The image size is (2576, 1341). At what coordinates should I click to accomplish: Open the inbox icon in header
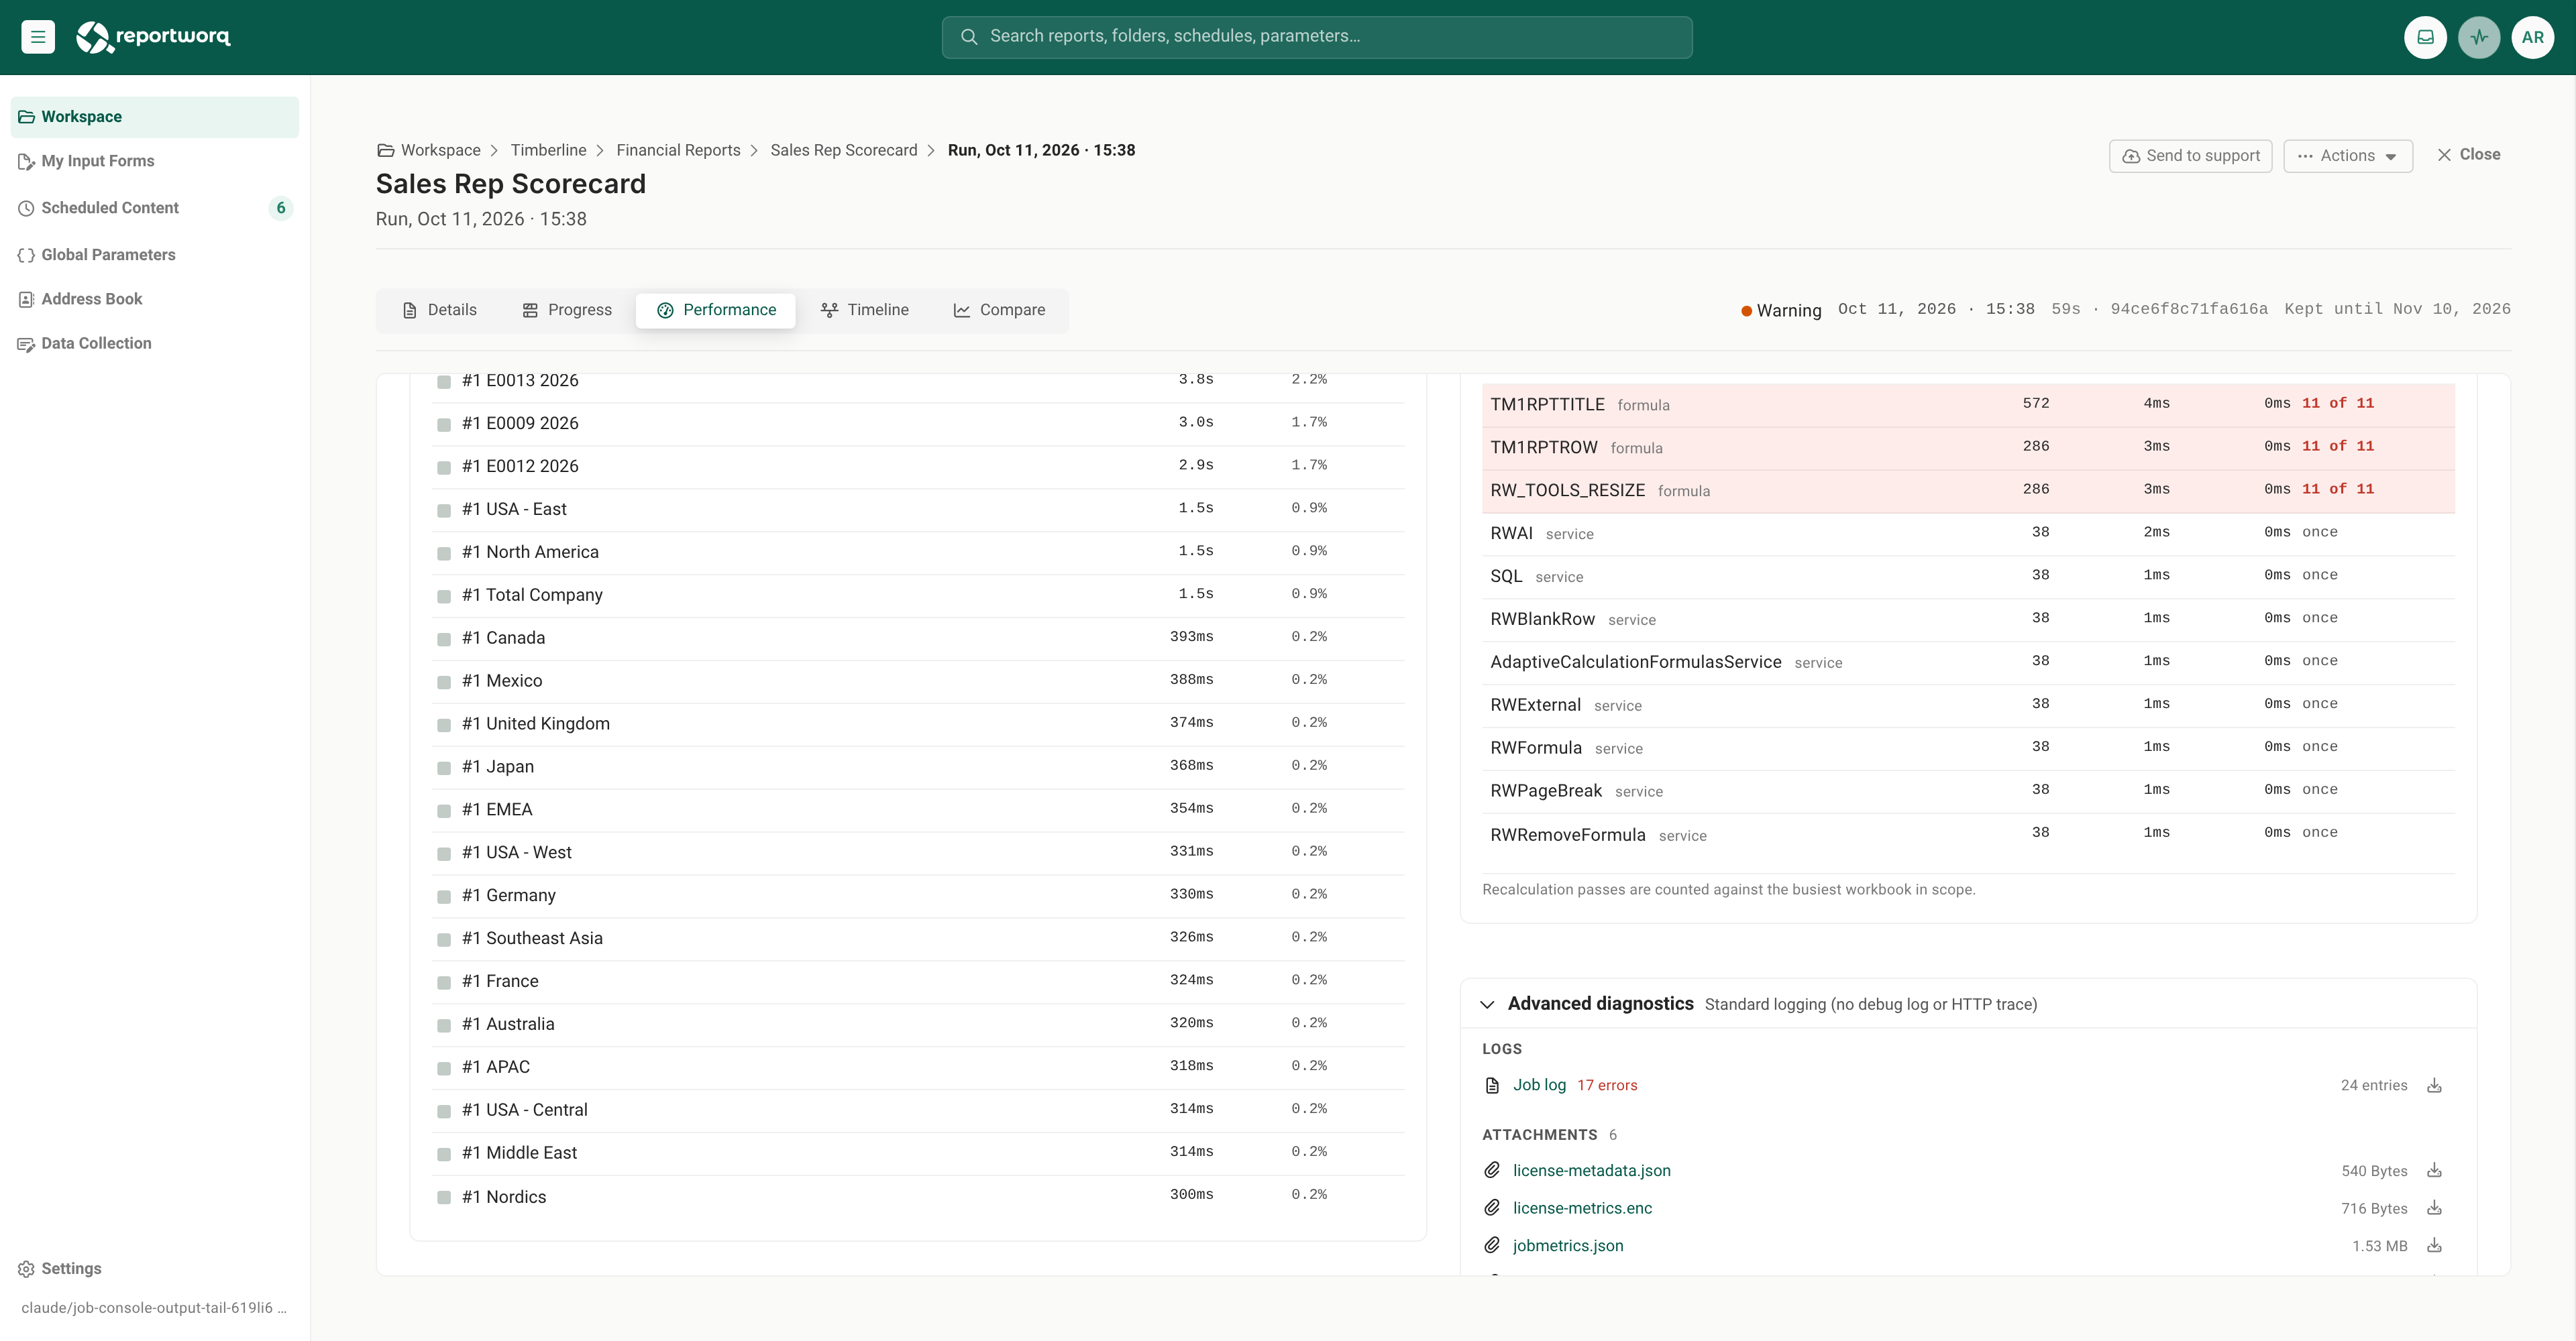pos(2425,37)
